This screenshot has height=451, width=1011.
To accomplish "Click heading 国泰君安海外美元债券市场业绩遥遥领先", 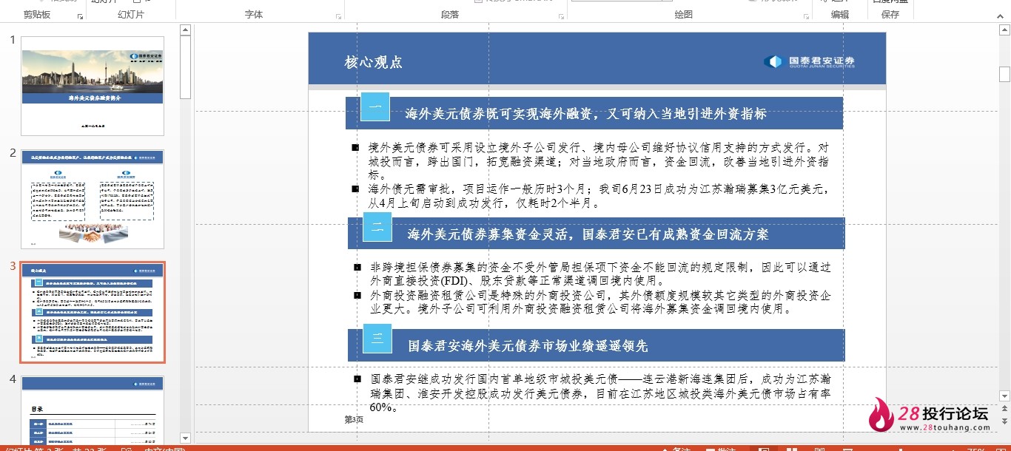I will (528, 346).
